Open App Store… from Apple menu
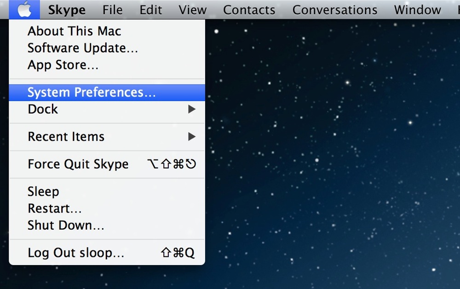The width and height of the screenshot is (460, 289). coord(107,65)
